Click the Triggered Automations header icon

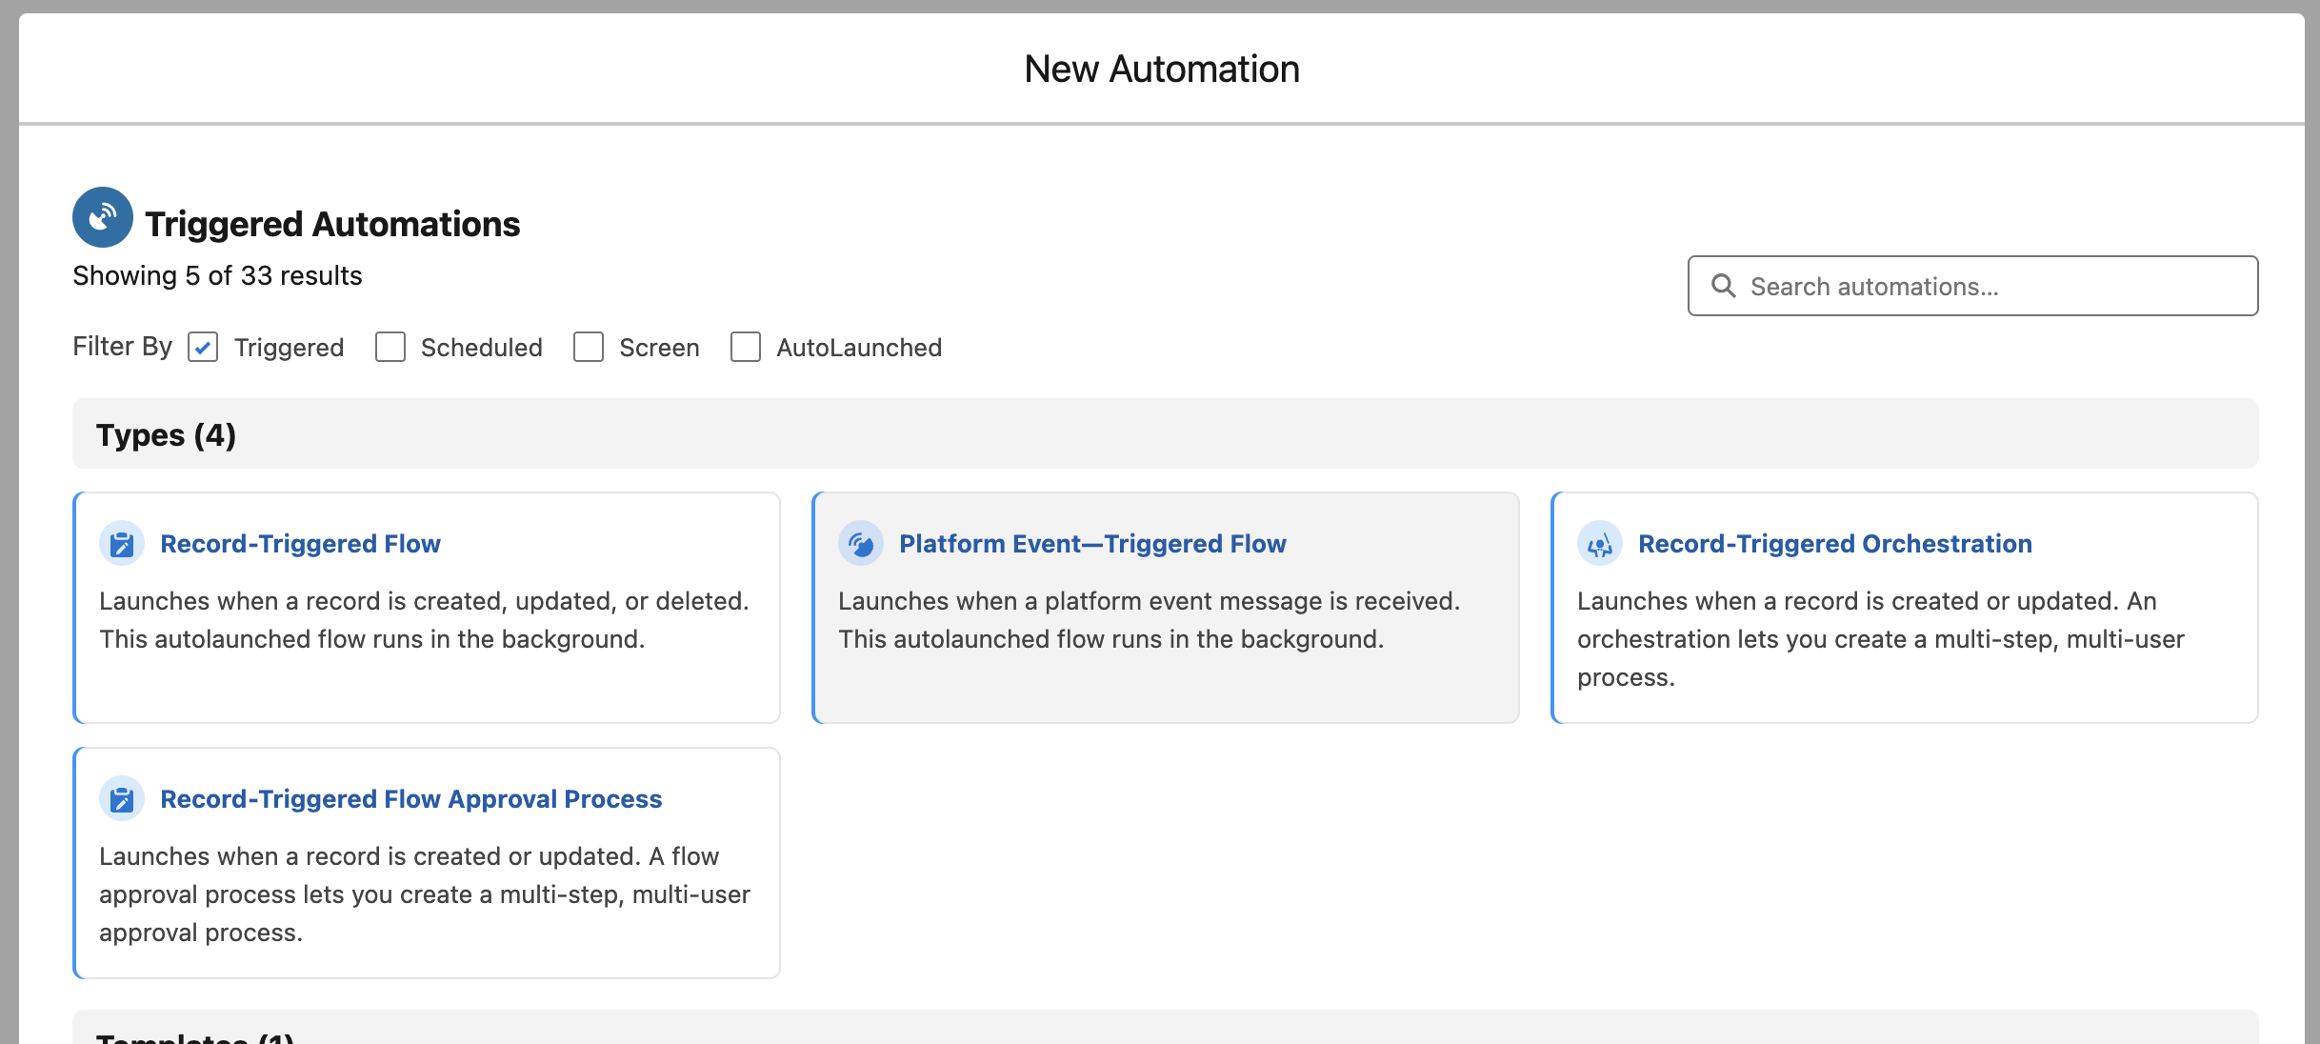pos(102,218)
